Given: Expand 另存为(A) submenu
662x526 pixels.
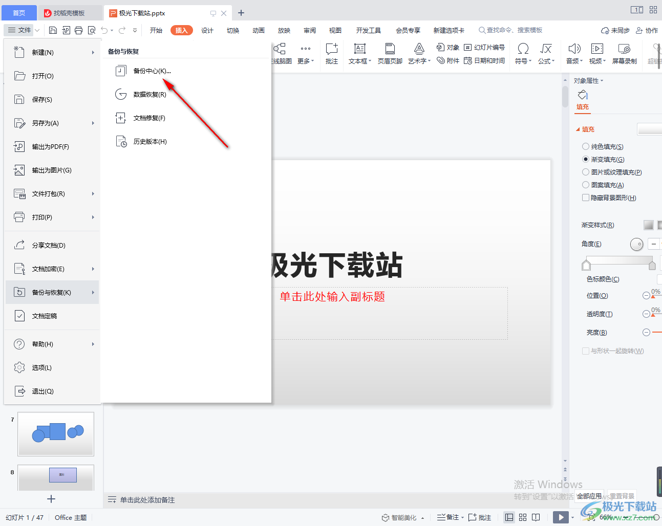Looking at the screenshot, I should click(93, 123).
